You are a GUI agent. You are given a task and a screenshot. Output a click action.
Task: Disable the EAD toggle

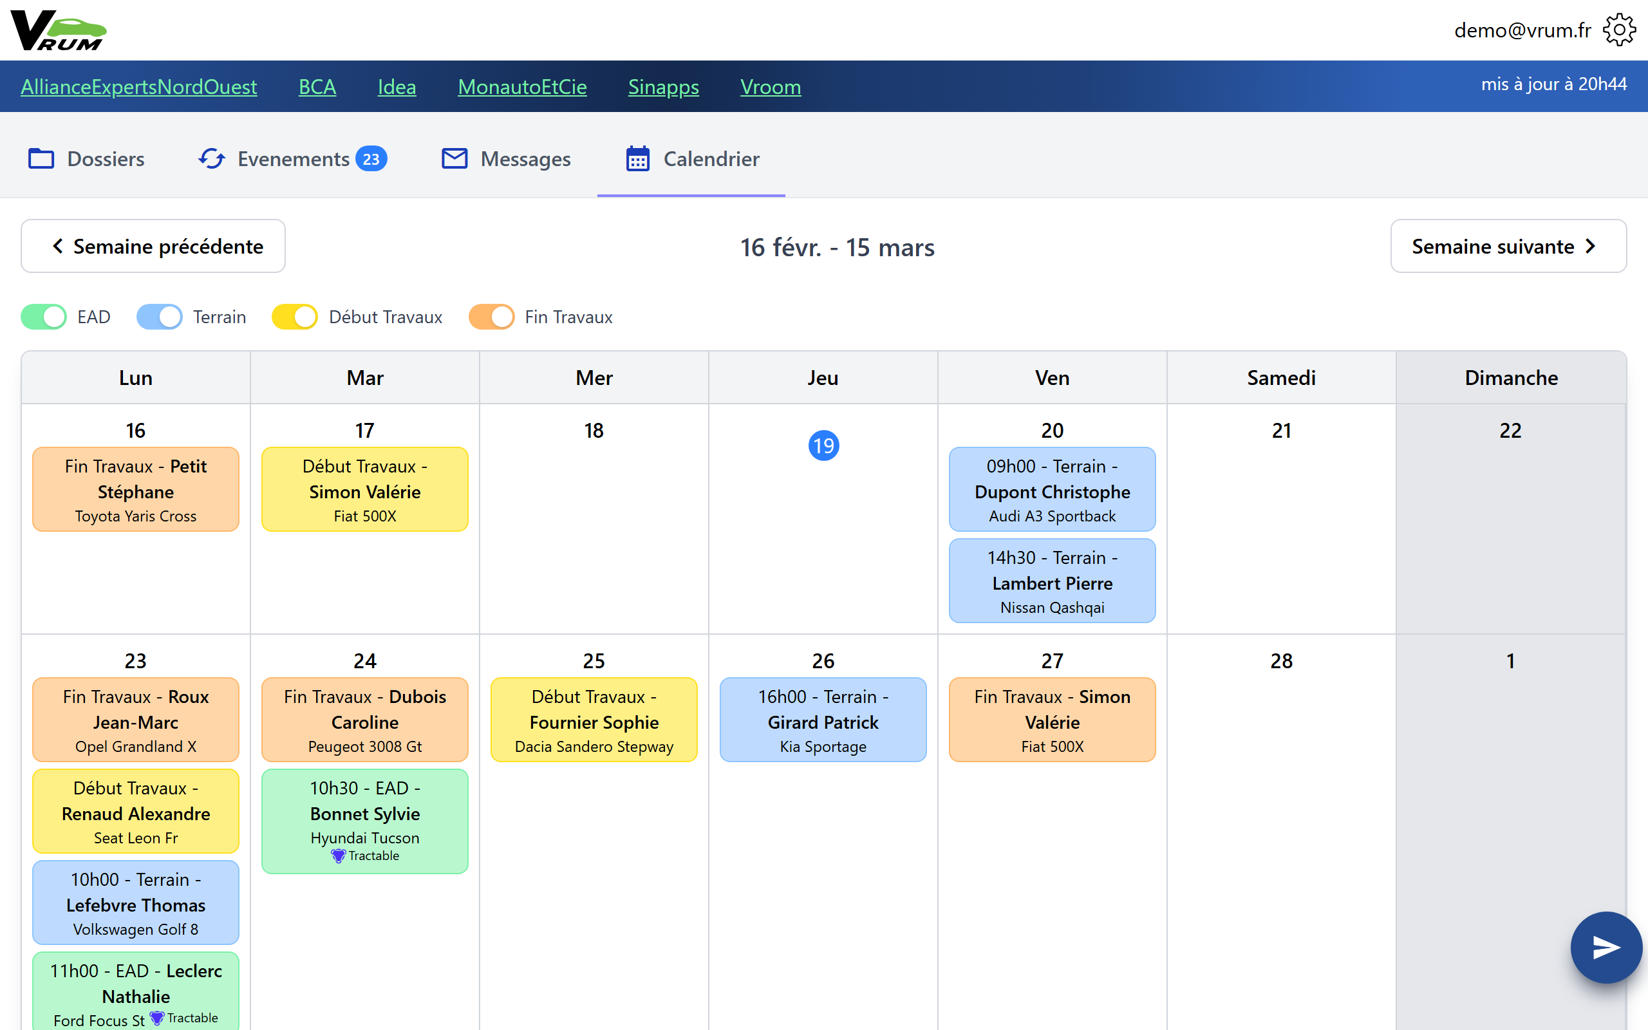tap(43, 316)
